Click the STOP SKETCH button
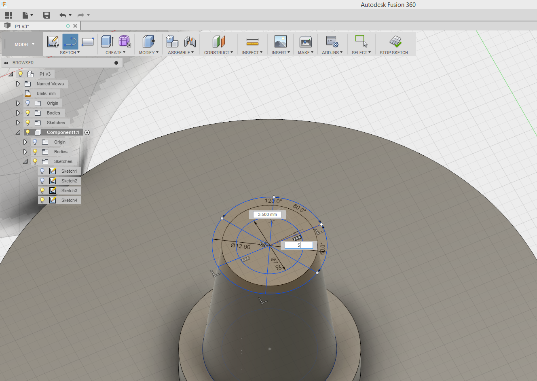This screenshot has height=381, width=537. pos(394,45)
